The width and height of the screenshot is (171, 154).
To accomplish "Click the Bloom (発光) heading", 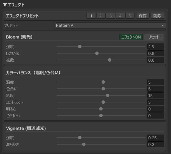I will (x=19, y=37).
